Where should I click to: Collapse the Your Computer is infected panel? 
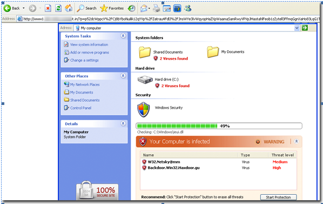297,141
